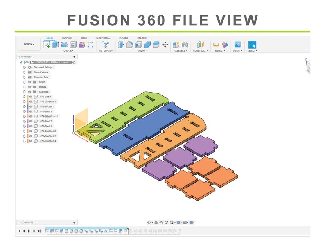Viewport: 325px width, 251px height.
Task: Open the ASSEMBLE menu
Action: (180, 51)
